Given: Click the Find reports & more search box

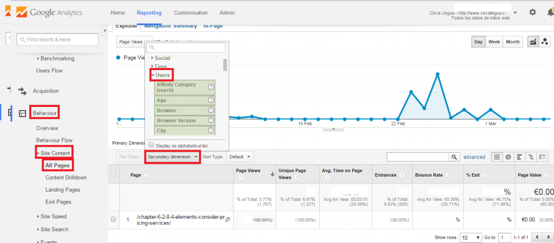Looking at the screenshot, I should click(57, 39).
